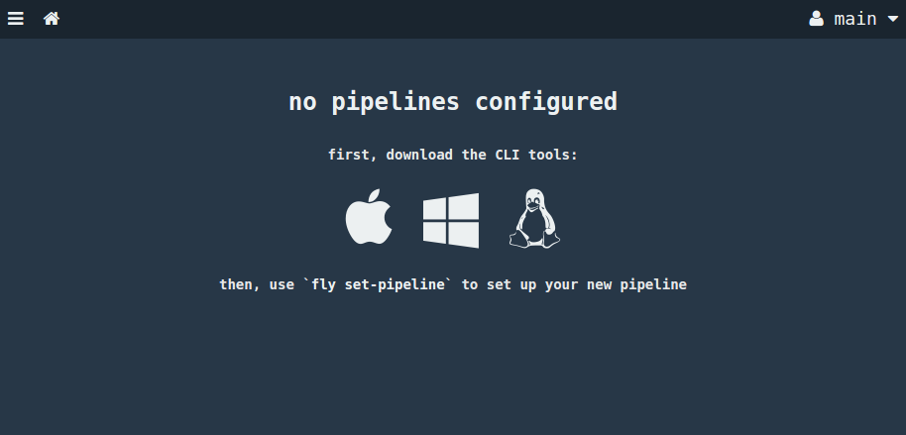
Task: Click the word 'pipelines' in the heading
Action: [x=396, y=102]
